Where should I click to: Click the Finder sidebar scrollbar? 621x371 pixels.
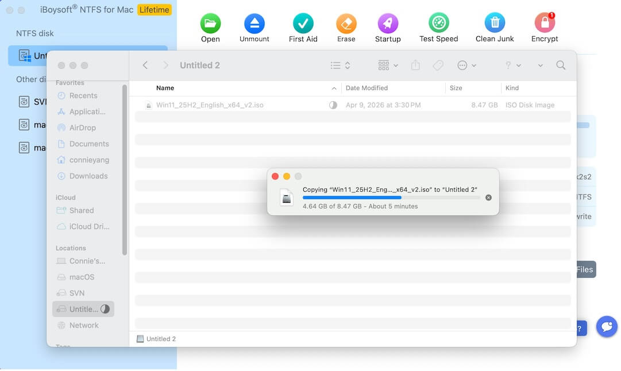pyautogui.click(x=125, y=170)
